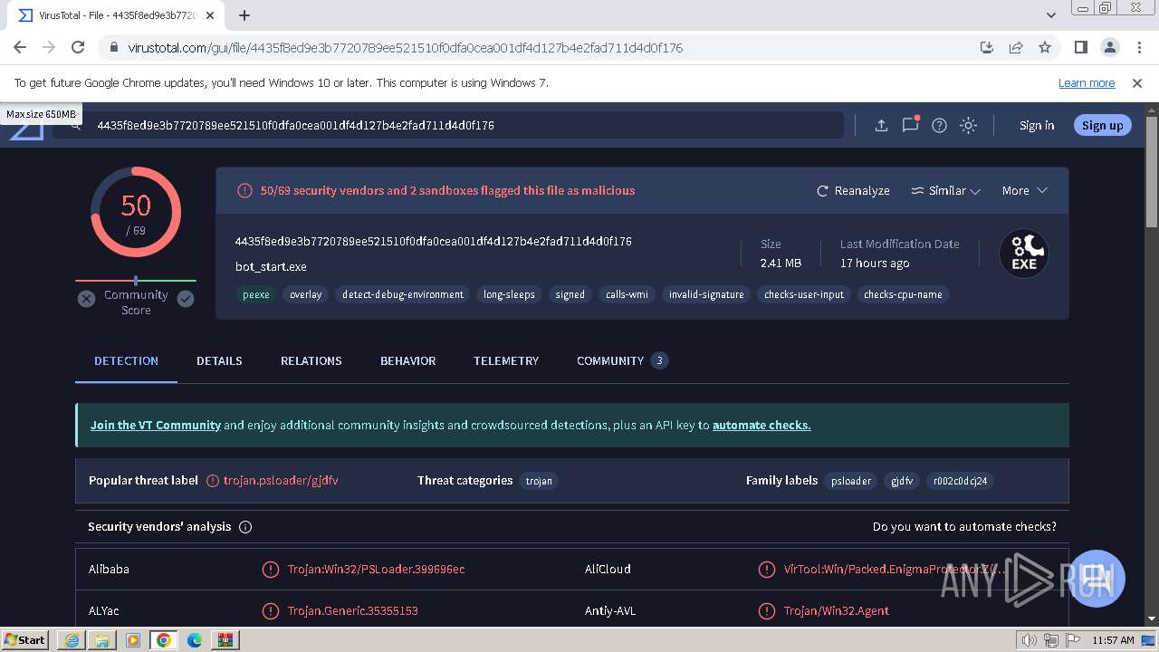This screenshot has height=652, width=1159.
Task: Vote malicious with the community X icon
Action: [x=86, y=299]
